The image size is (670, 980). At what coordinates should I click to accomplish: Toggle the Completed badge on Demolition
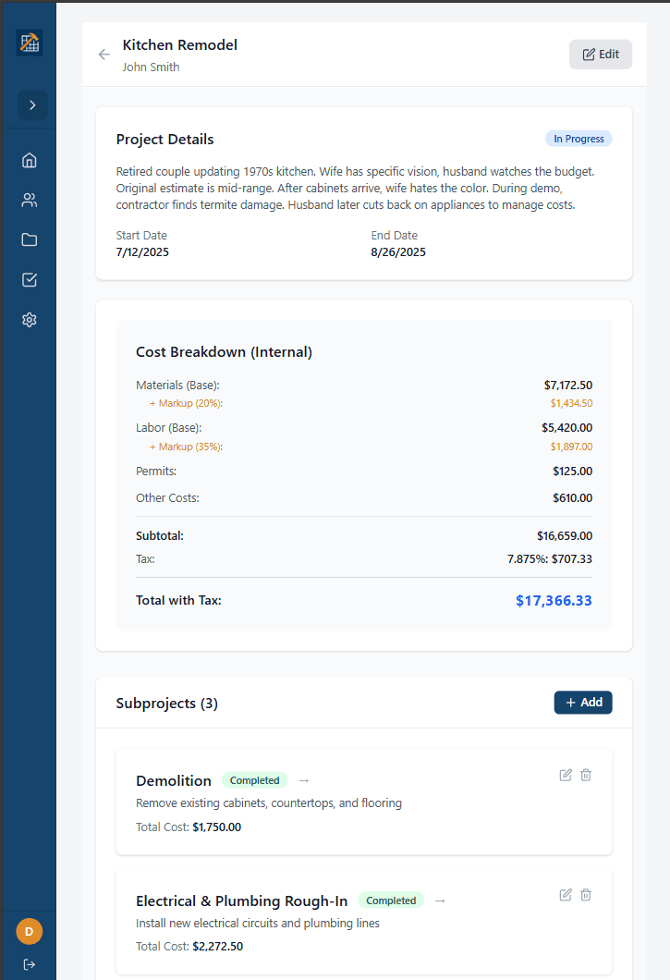pyautogui.click(x=254, y=779)
